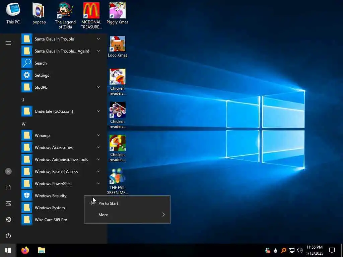The width and height of the screenshot is (343, 257).
Task: Click the Start menu hamburger icon
Action: click(x=8, y=43)
